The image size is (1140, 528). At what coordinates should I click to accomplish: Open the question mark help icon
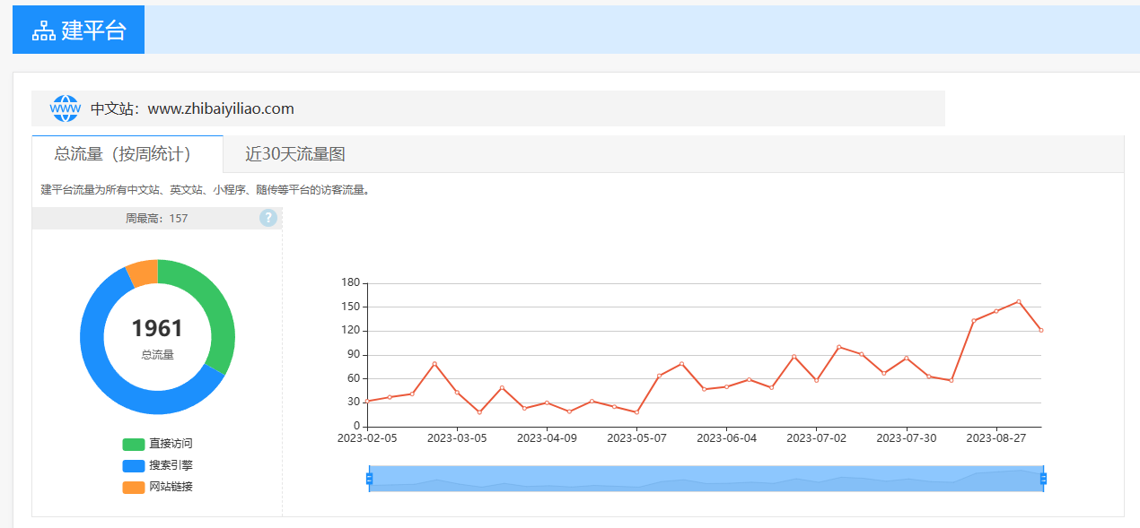268,218
